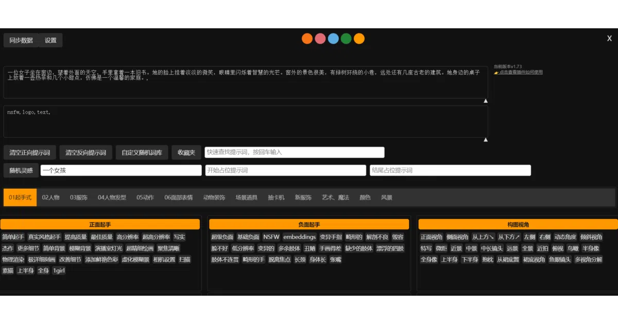618x324 pixels.
Task: Click 清空正向提示词 to clear positive prompt
Action: click(x=30, y=152)
